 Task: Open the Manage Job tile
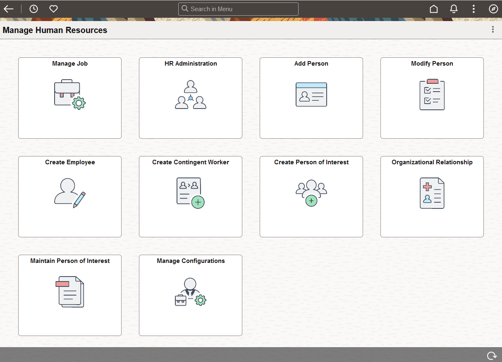pos(69,98)
